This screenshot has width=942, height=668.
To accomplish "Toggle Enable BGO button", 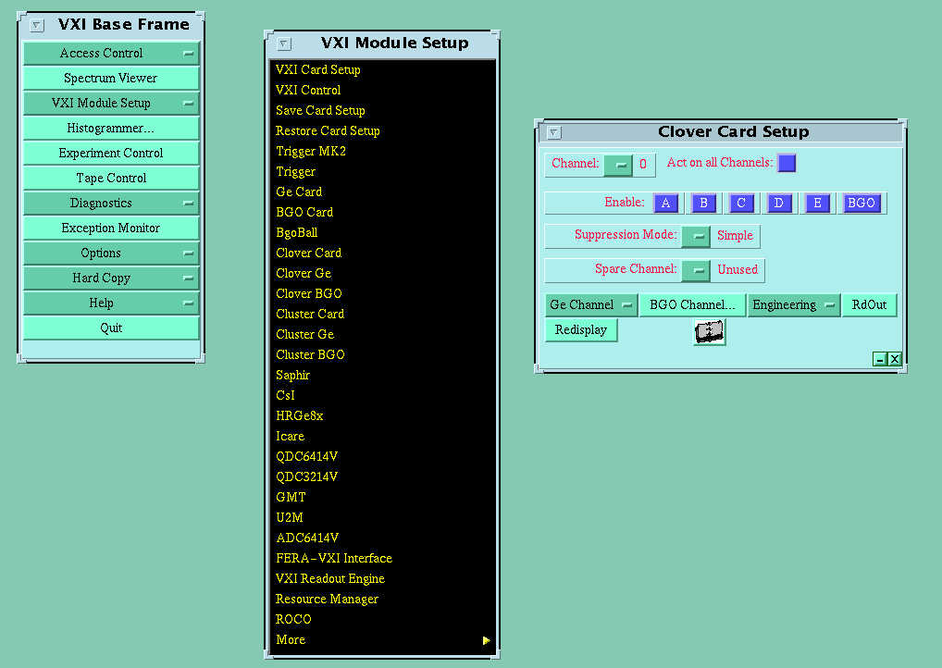I will point(861,203).
